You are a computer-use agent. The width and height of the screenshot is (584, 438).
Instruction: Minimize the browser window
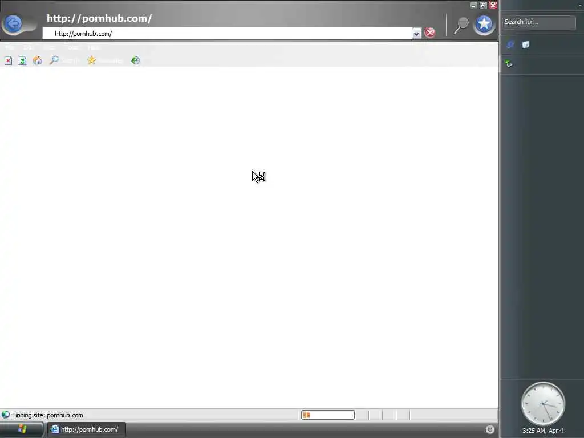click(473, 5)
